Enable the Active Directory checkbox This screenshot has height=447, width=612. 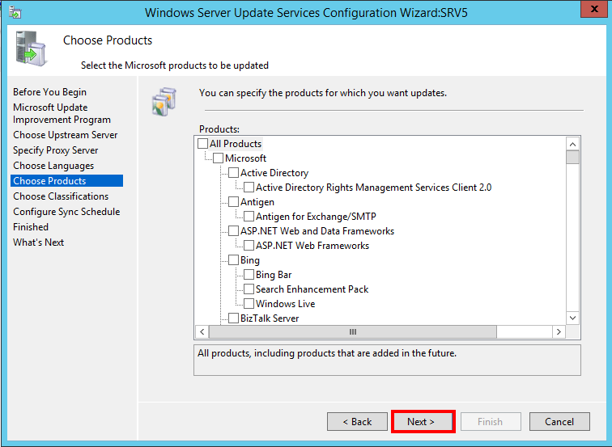pos(233,173)
